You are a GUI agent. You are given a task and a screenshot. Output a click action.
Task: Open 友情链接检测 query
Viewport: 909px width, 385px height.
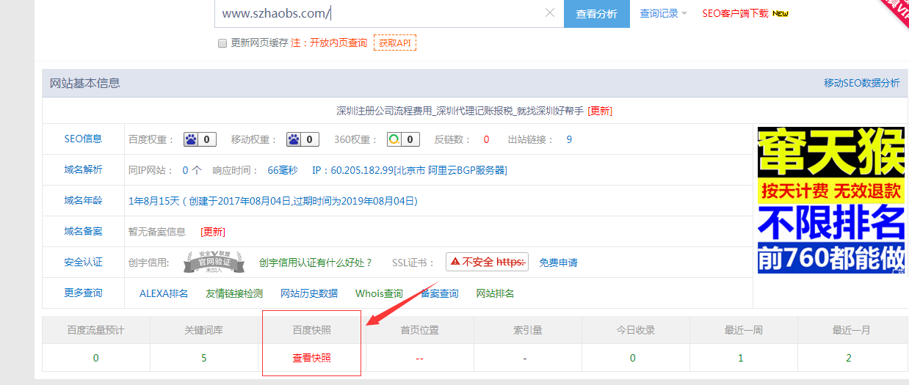234,293
